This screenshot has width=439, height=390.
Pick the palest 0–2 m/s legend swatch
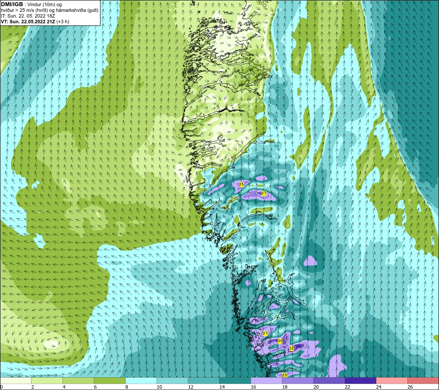[x=16, y=381]
